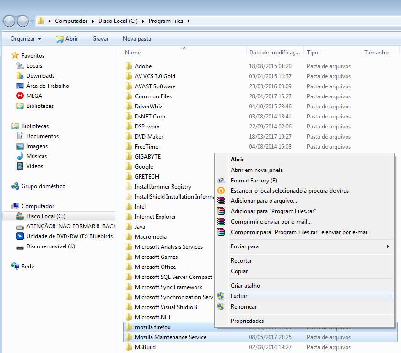The width and height of the screenshot is (401, 353).
Task: Select the GIGABYTE folder icon
Action: (129, 156)
